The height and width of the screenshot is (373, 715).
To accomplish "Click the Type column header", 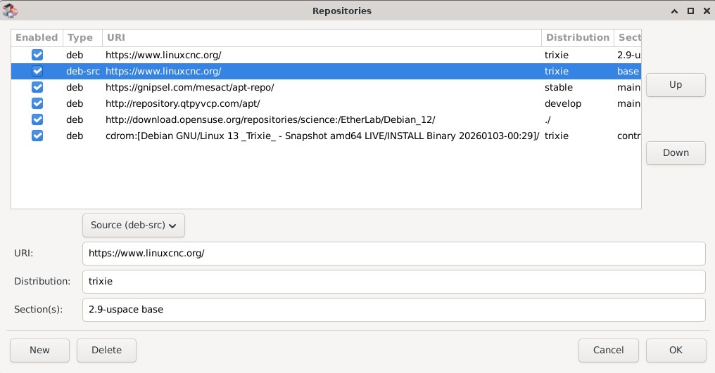I will [x=82, y=37].
